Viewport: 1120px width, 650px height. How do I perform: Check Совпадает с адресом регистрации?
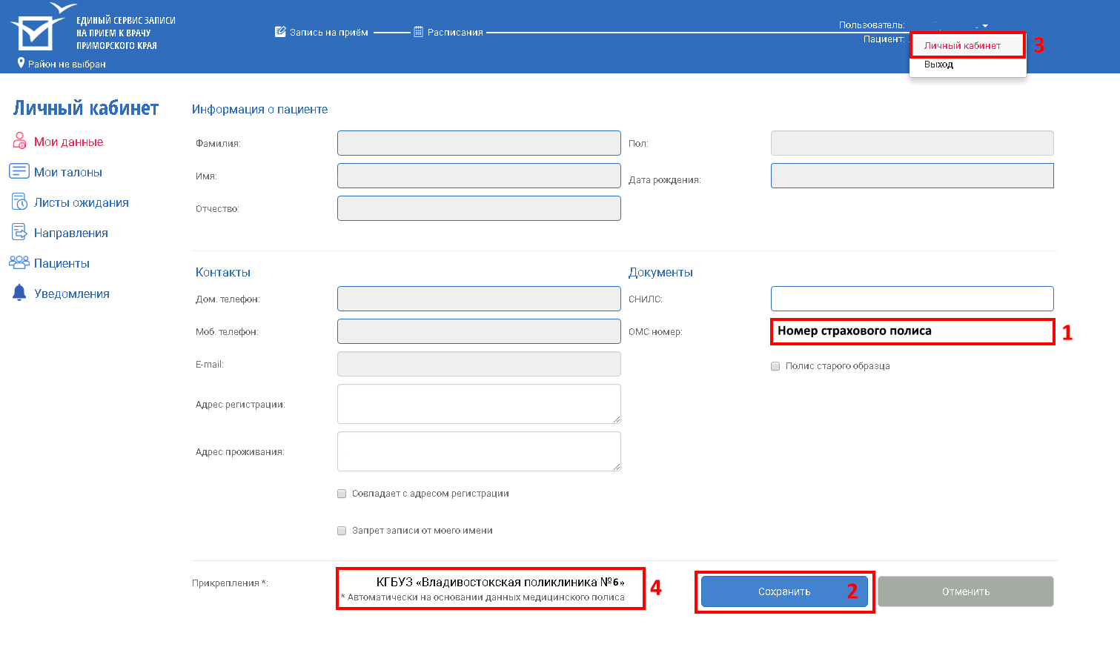(x=342, y=494)
